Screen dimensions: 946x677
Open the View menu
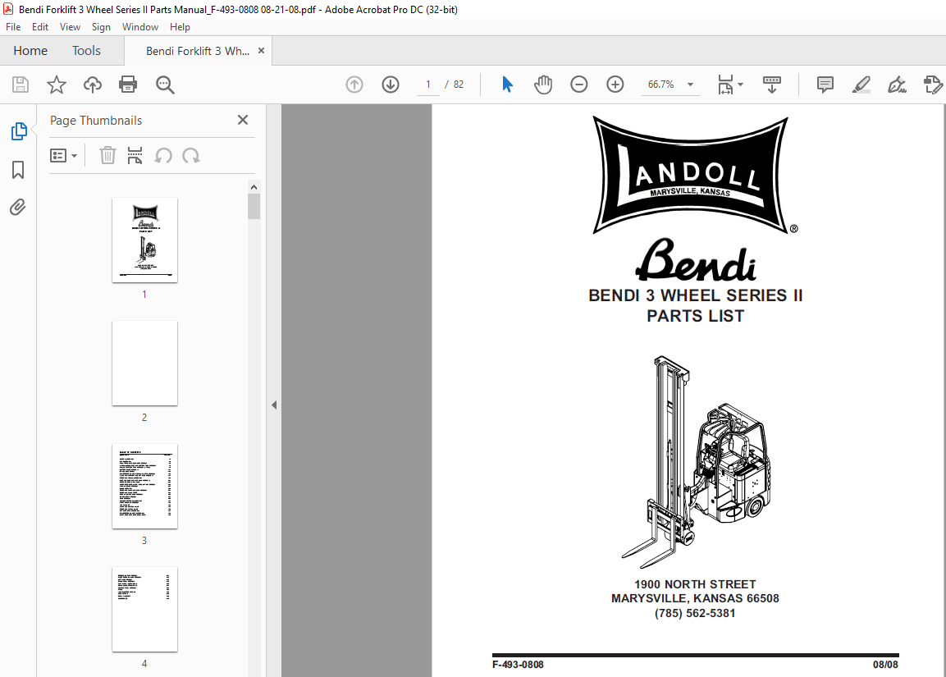pos(70,27)
